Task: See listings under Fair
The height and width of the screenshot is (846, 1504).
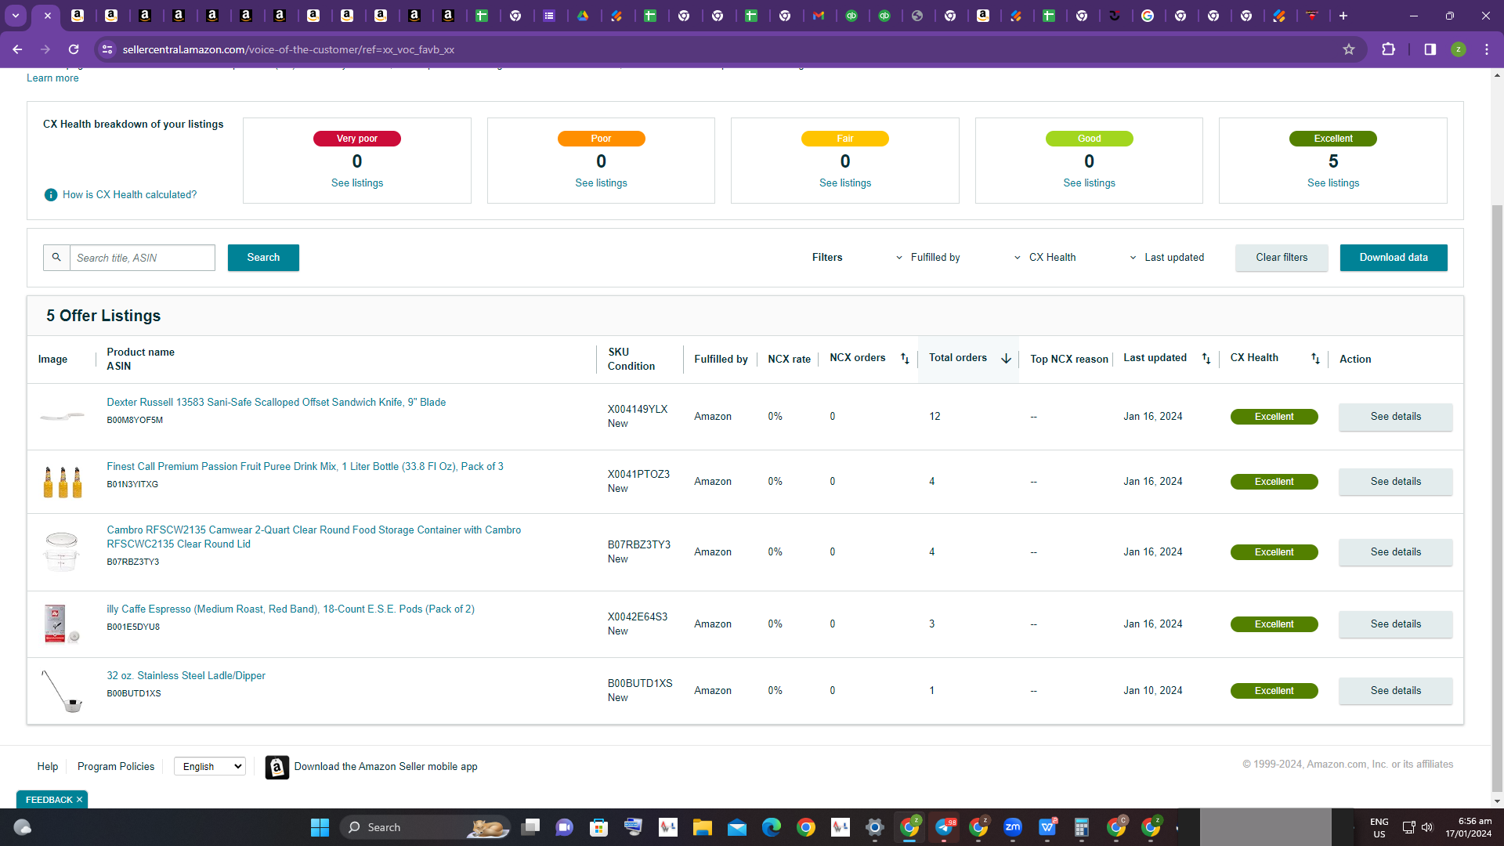Action: coord(845,183)
